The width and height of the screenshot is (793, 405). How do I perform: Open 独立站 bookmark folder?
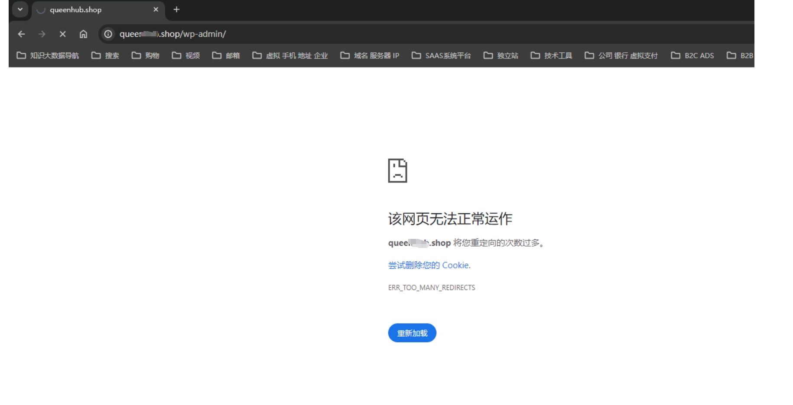click(501, 55)
